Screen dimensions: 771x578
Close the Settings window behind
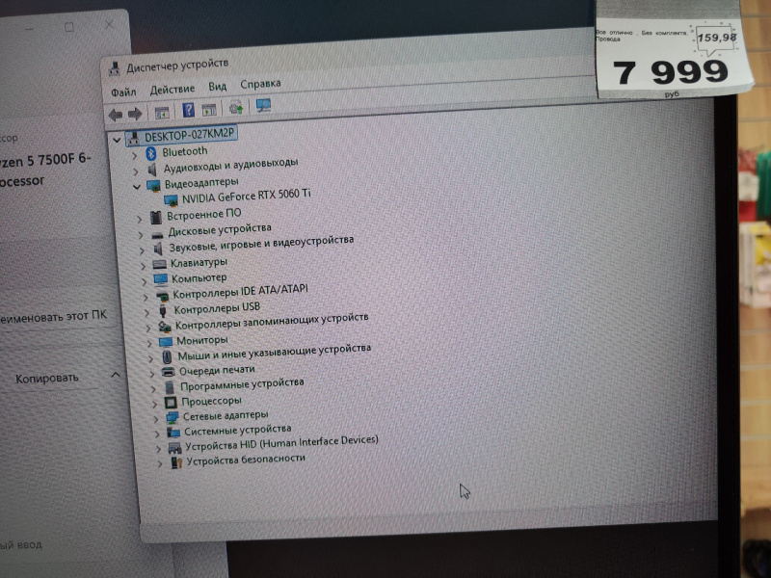click(109, 25)
